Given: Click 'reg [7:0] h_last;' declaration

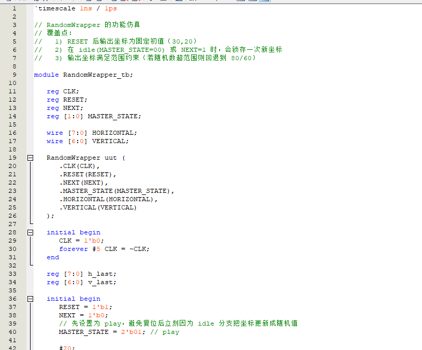Looking at the screenshot, I should pyautogui.click(x=81, y=274).
